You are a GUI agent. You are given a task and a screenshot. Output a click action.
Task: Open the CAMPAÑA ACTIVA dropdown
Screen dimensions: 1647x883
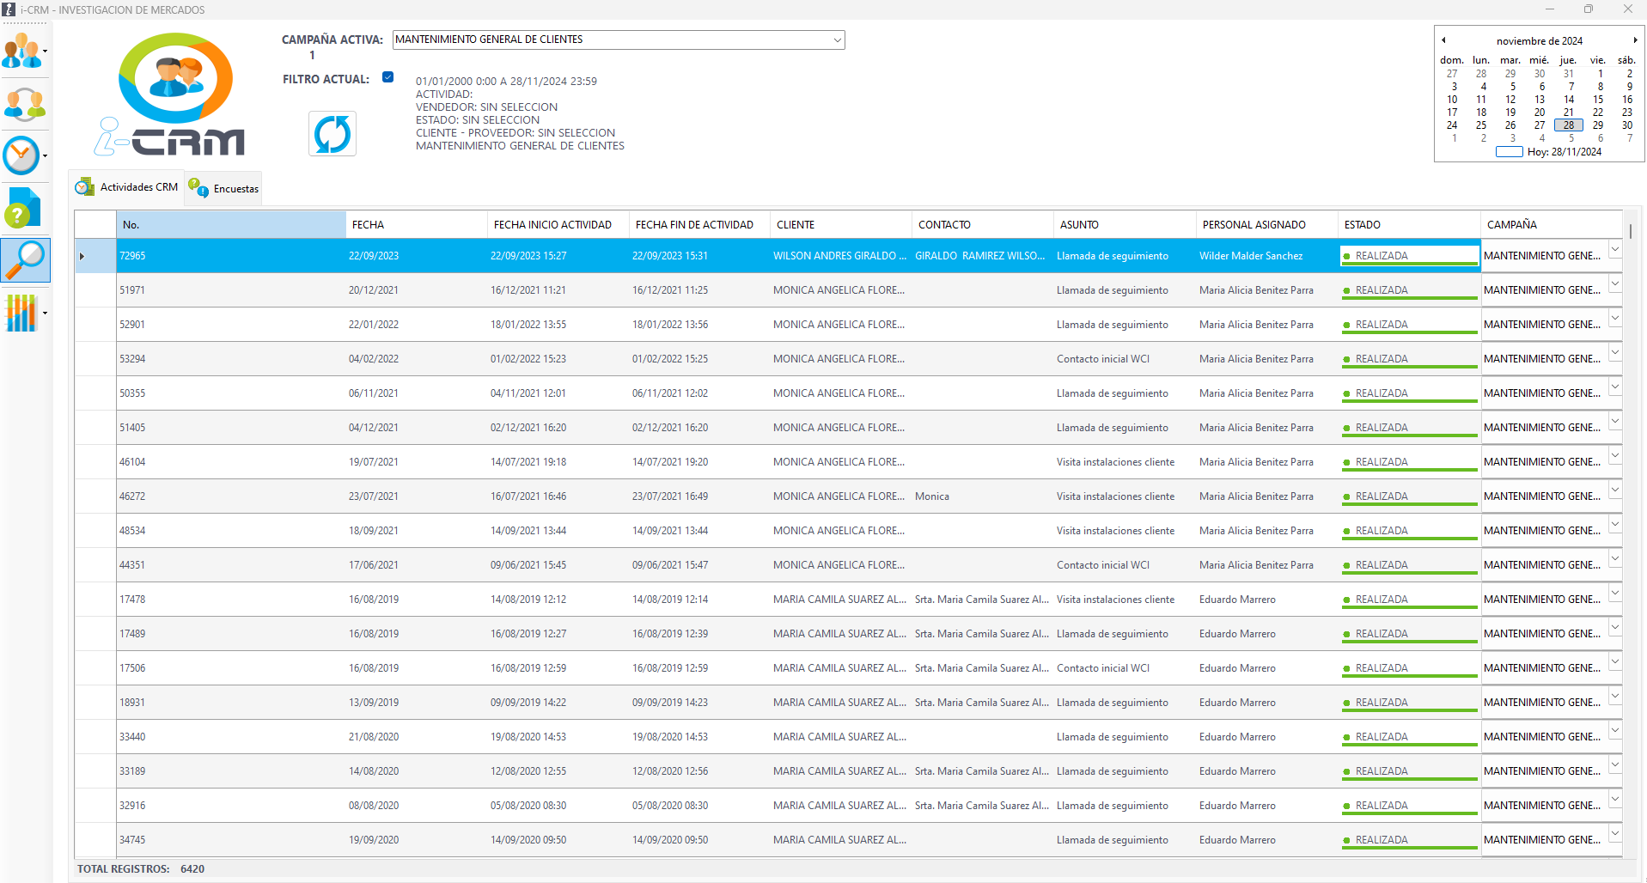pos(837,40)
